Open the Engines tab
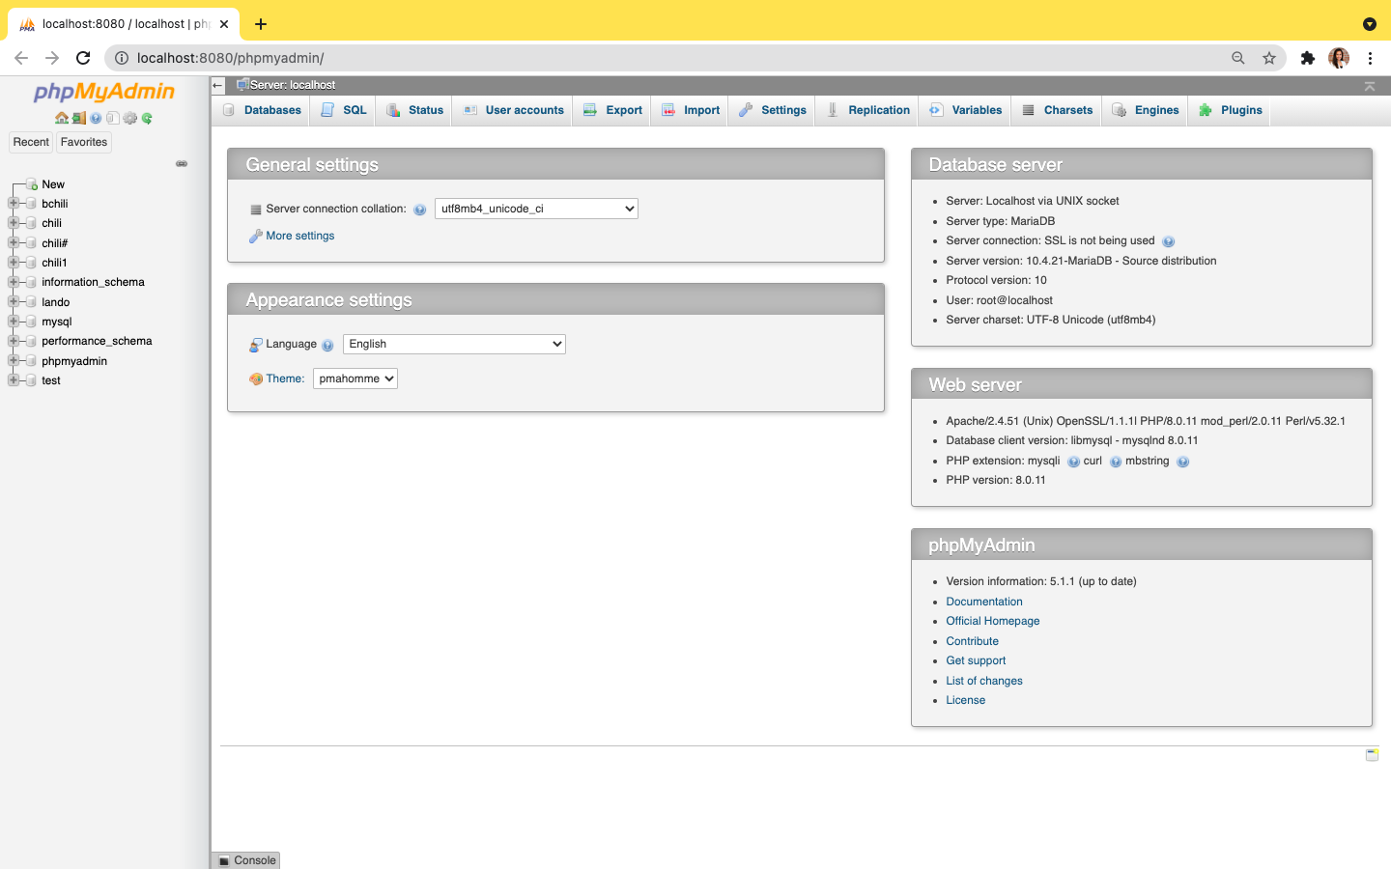 (x=1146, y=110)
